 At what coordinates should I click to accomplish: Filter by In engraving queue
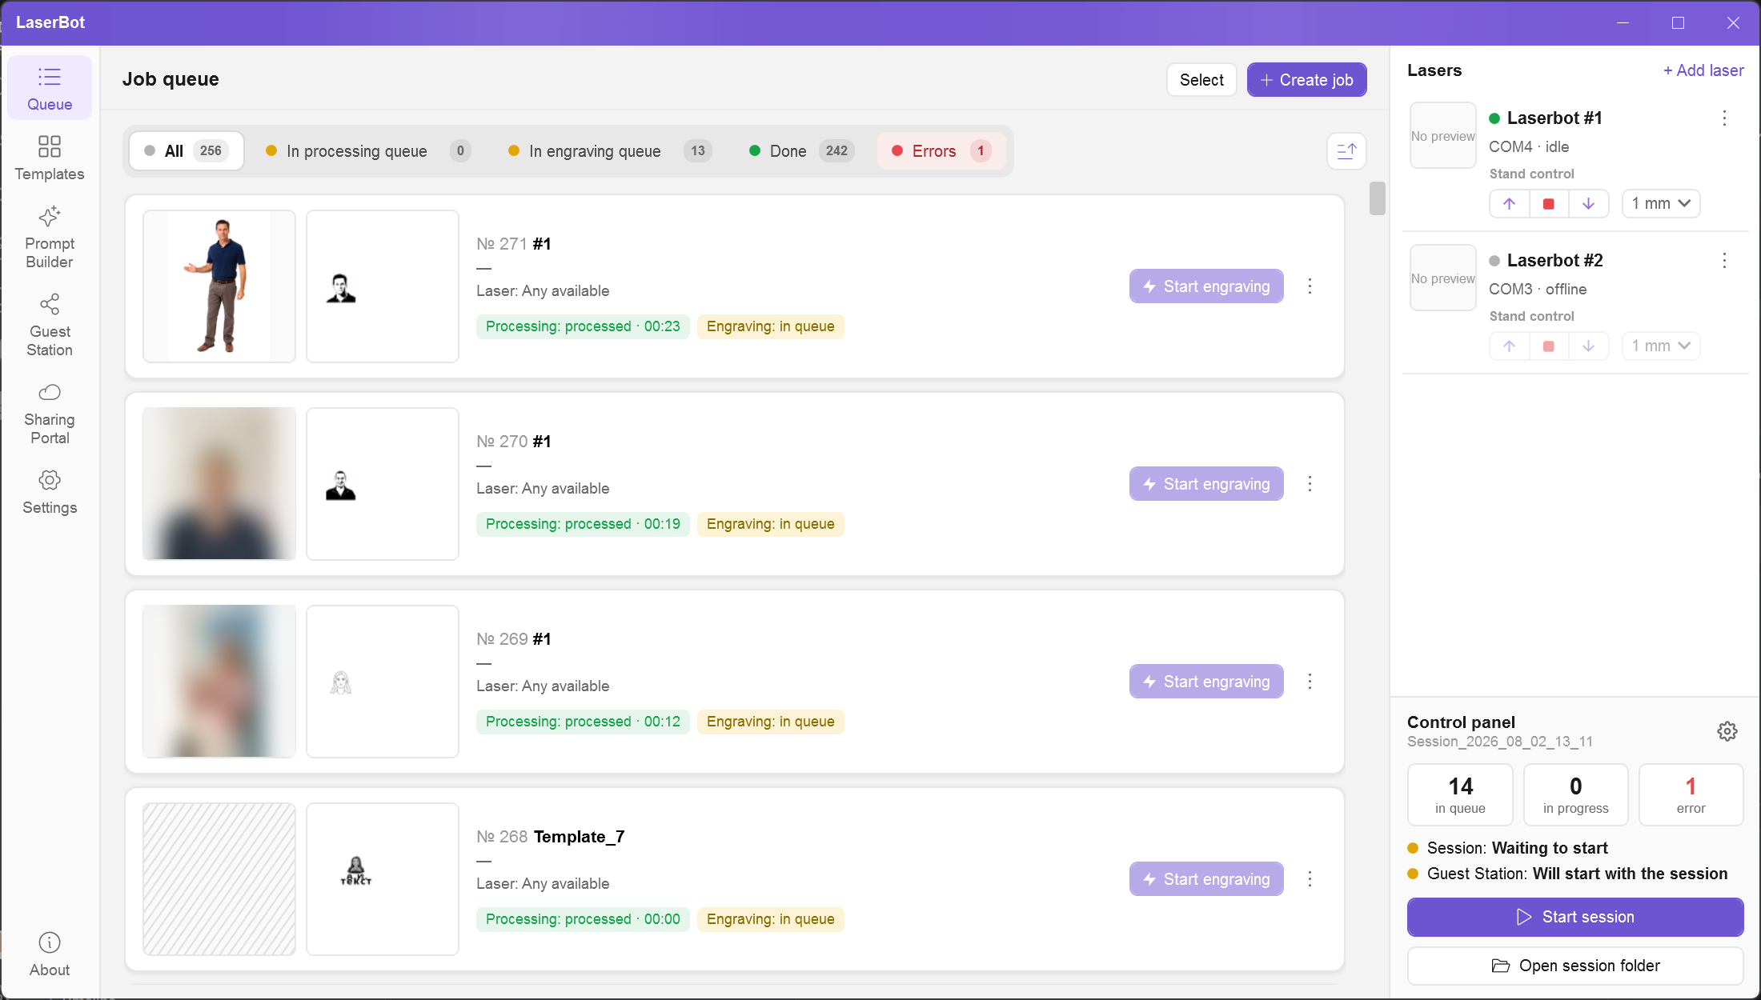pyautogui.click(x=610, y=151)
